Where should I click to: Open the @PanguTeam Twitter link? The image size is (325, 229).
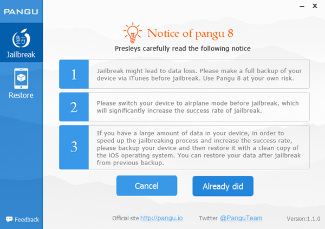click(x=241, y=218)
